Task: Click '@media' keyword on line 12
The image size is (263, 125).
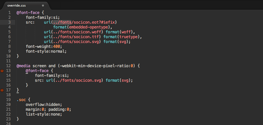Action: pyautogui.click(x=23, y=66)
